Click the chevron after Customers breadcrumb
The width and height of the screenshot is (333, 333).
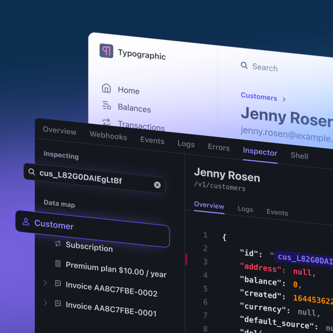click(284, 99)
